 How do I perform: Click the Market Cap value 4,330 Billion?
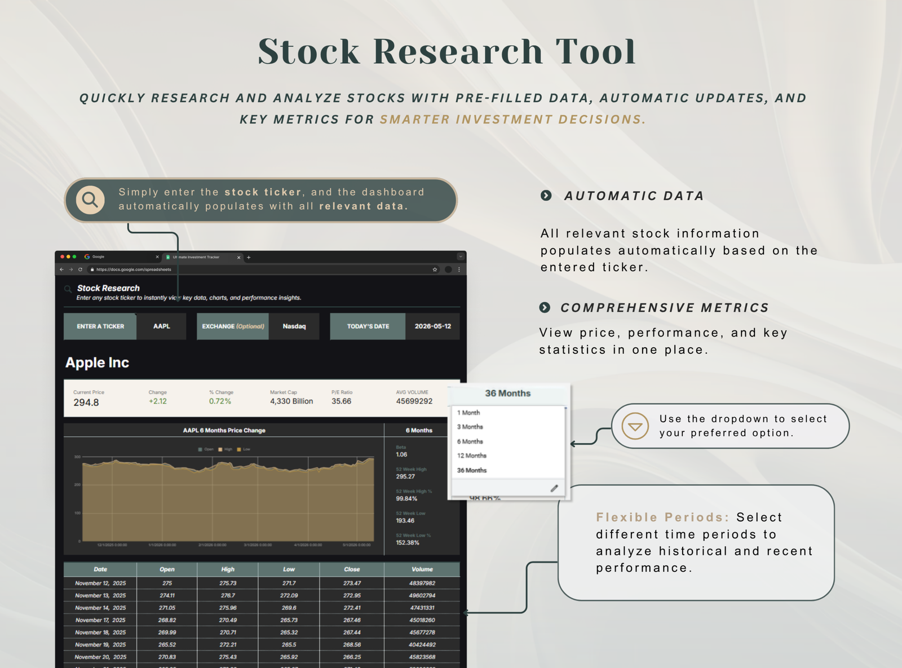pos(291,401)
